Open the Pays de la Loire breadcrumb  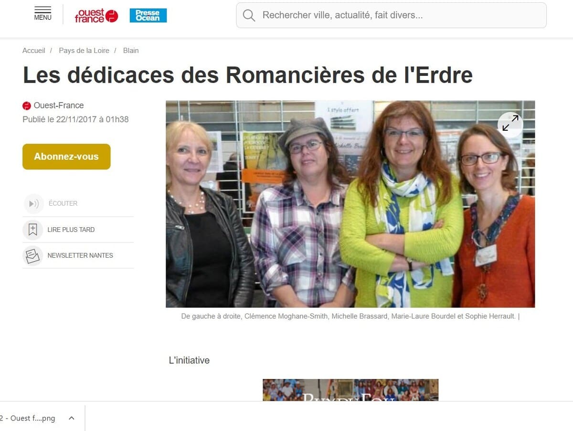click(x=84, y=51)
